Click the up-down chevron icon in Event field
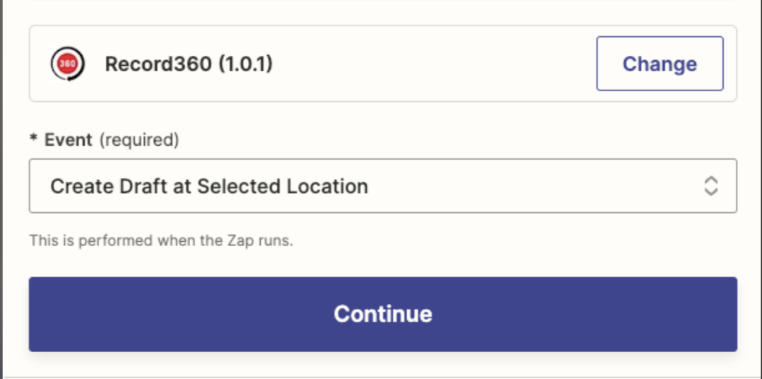This screenshot has width=762, height=379. [711, 186]
